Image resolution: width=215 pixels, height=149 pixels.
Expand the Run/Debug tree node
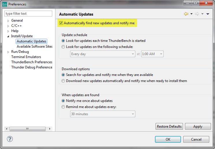(x=8, y=52)
